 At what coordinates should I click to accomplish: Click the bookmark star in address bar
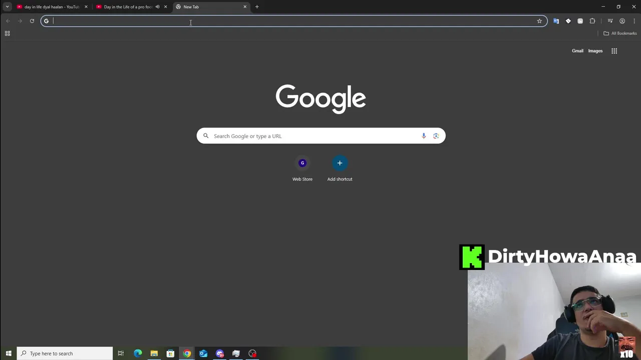point(539,21)
